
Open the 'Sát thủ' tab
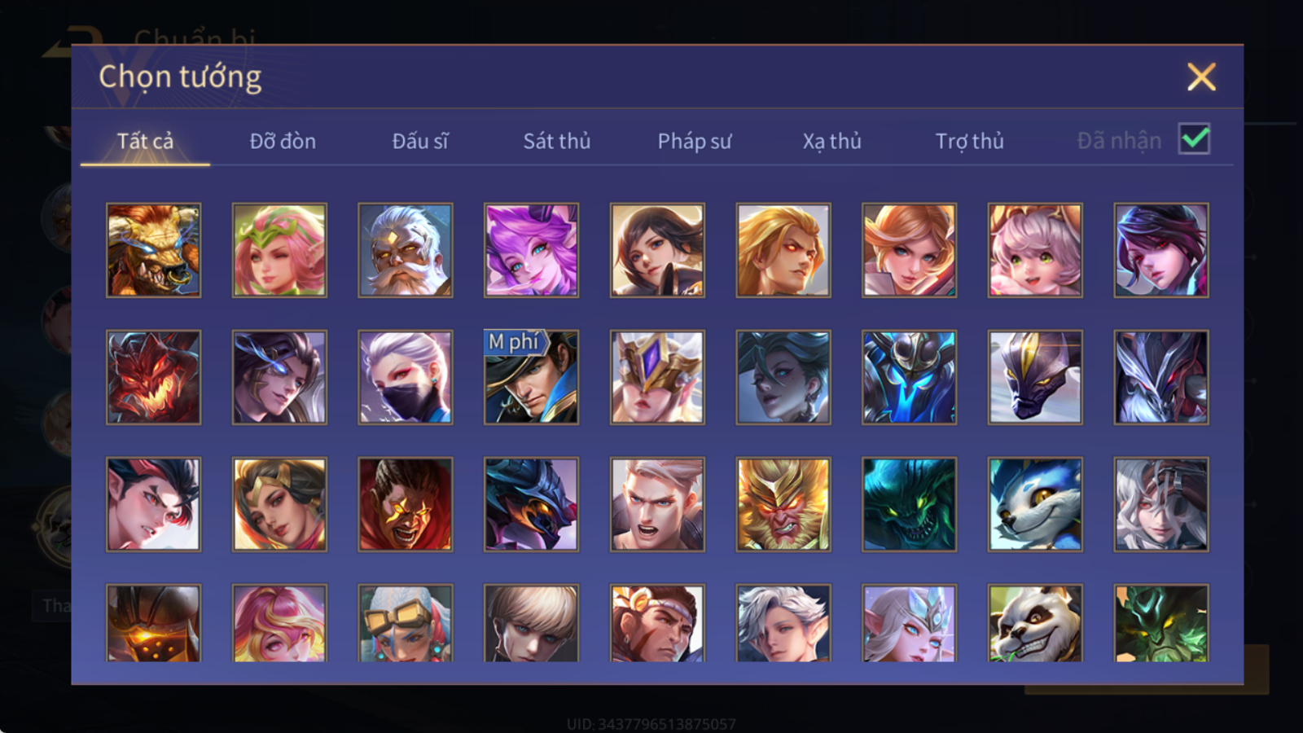(556, 141)
